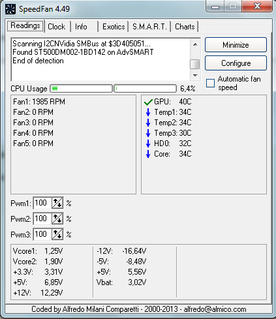Image resolution: width=276 pixels, height=319 pixels.
Task: Switch to the Clock tab
Action: pos(57,27)
